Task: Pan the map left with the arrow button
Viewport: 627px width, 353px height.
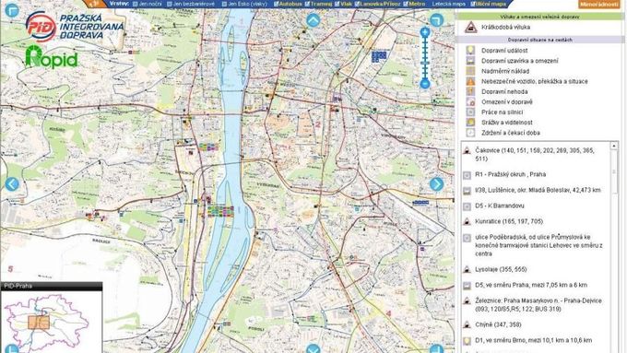Action: (x=12, y=184)
